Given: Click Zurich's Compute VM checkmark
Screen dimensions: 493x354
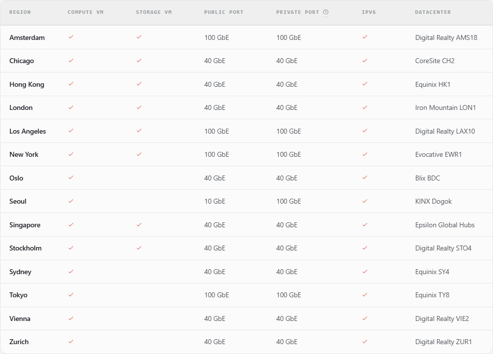Looking at the screenshot, I should (71, 342).
